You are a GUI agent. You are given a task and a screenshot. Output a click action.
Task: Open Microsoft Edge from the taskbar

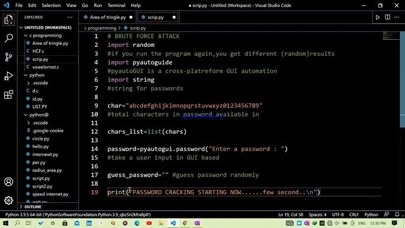point(137,223)
